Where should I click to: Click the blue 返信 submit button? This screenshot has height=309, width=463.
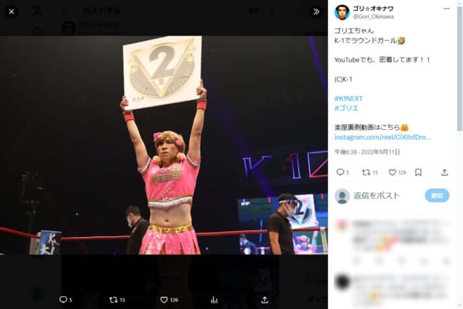point(437,196)
